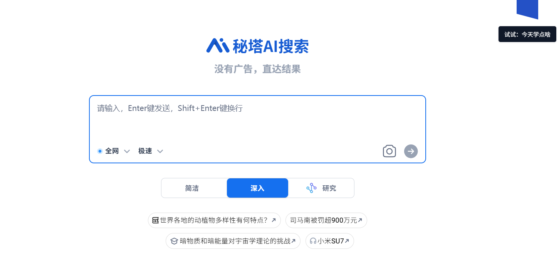559x255 pixels.
Task: Expand the 极速 speed dropdown chevron
Action: 160,151
